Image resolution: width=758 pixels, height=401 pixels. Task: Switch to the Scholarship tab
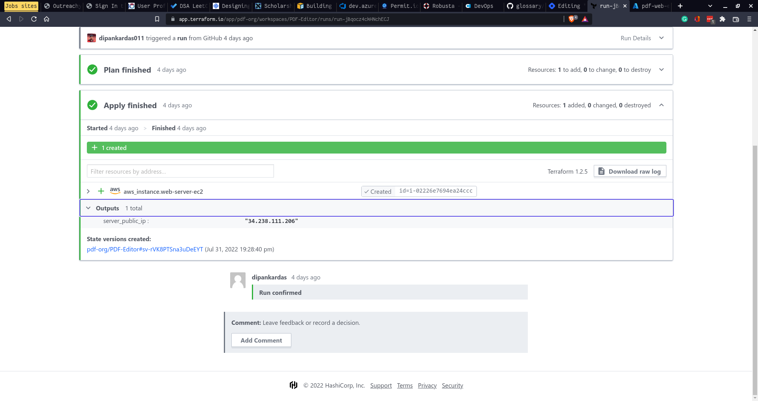(273, 6)
